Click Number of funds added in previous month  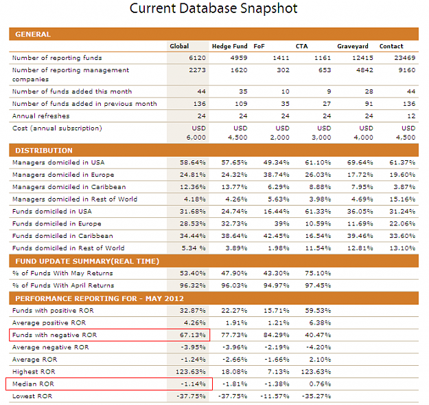(x=84, y=104)
